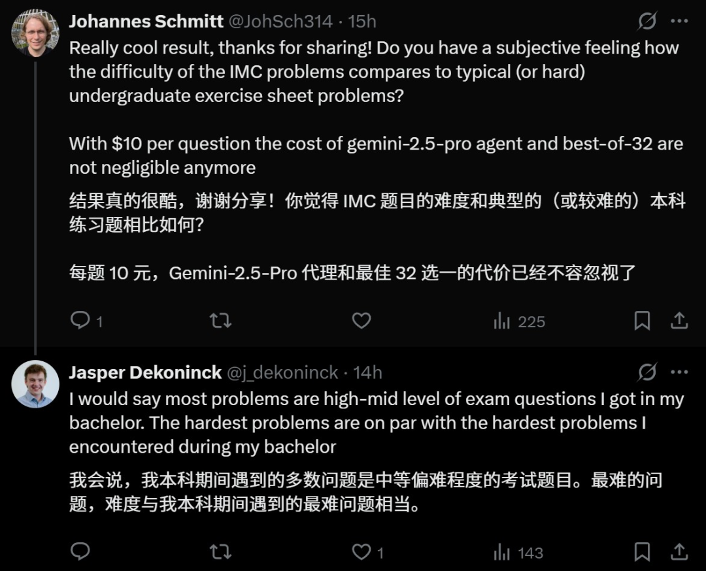
Task: Like Johannes Schmitt's tweet
Action: point(361,321)
